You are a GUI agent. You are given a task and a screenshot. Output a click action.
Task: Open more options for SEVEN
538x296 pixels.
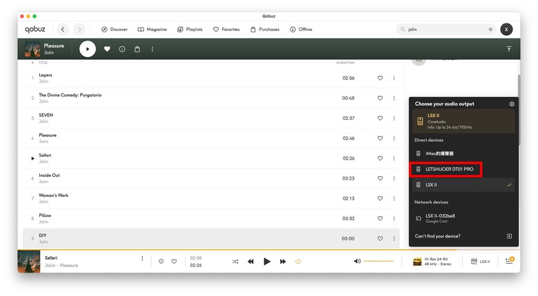(x=394, y=118)
